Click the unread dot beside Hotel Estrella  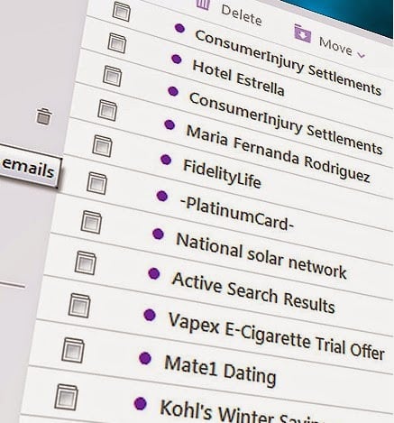click(x=177, y=59)
